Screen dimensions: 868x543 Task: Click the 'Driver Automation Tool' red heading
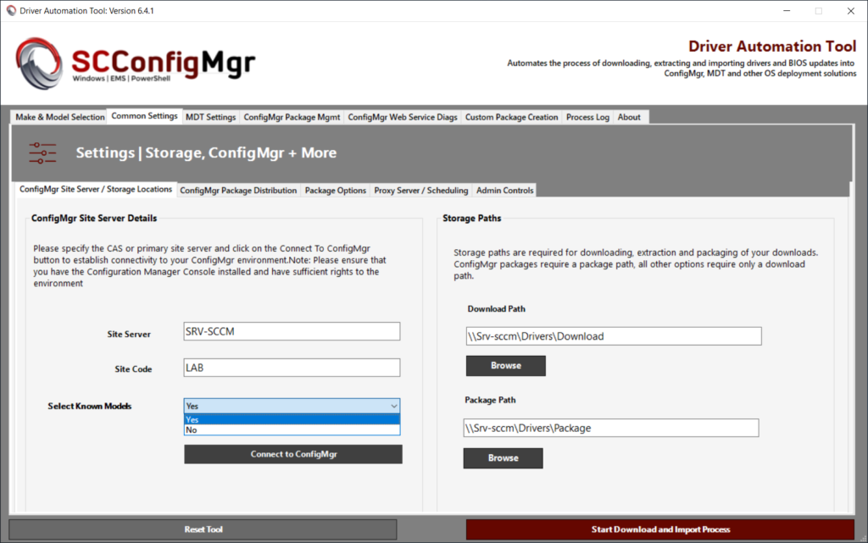772,47
